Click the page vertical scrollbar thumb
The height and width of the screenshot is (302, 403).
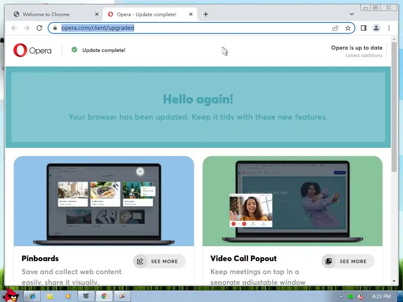394,107
